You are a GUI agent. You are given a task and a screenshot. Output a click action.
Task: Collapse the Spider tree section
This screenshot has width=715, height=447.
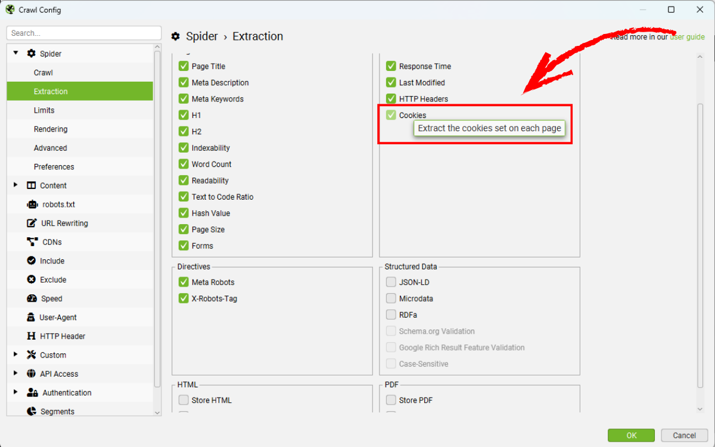click(x=16, y=54)
